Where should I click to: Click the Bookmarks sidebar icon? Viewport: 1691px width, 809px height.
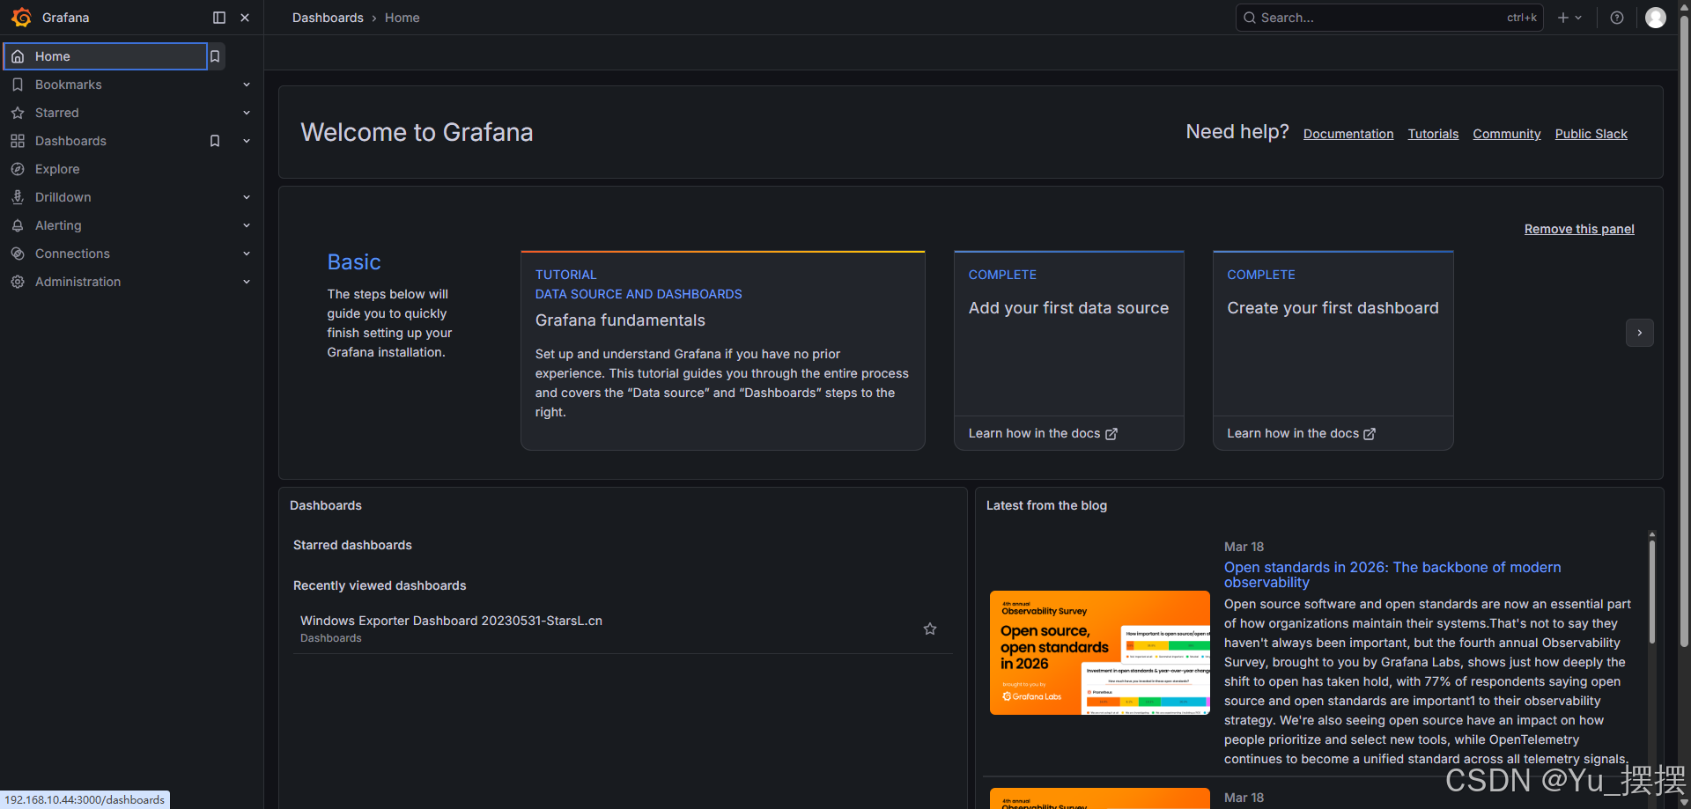[18, 85]
